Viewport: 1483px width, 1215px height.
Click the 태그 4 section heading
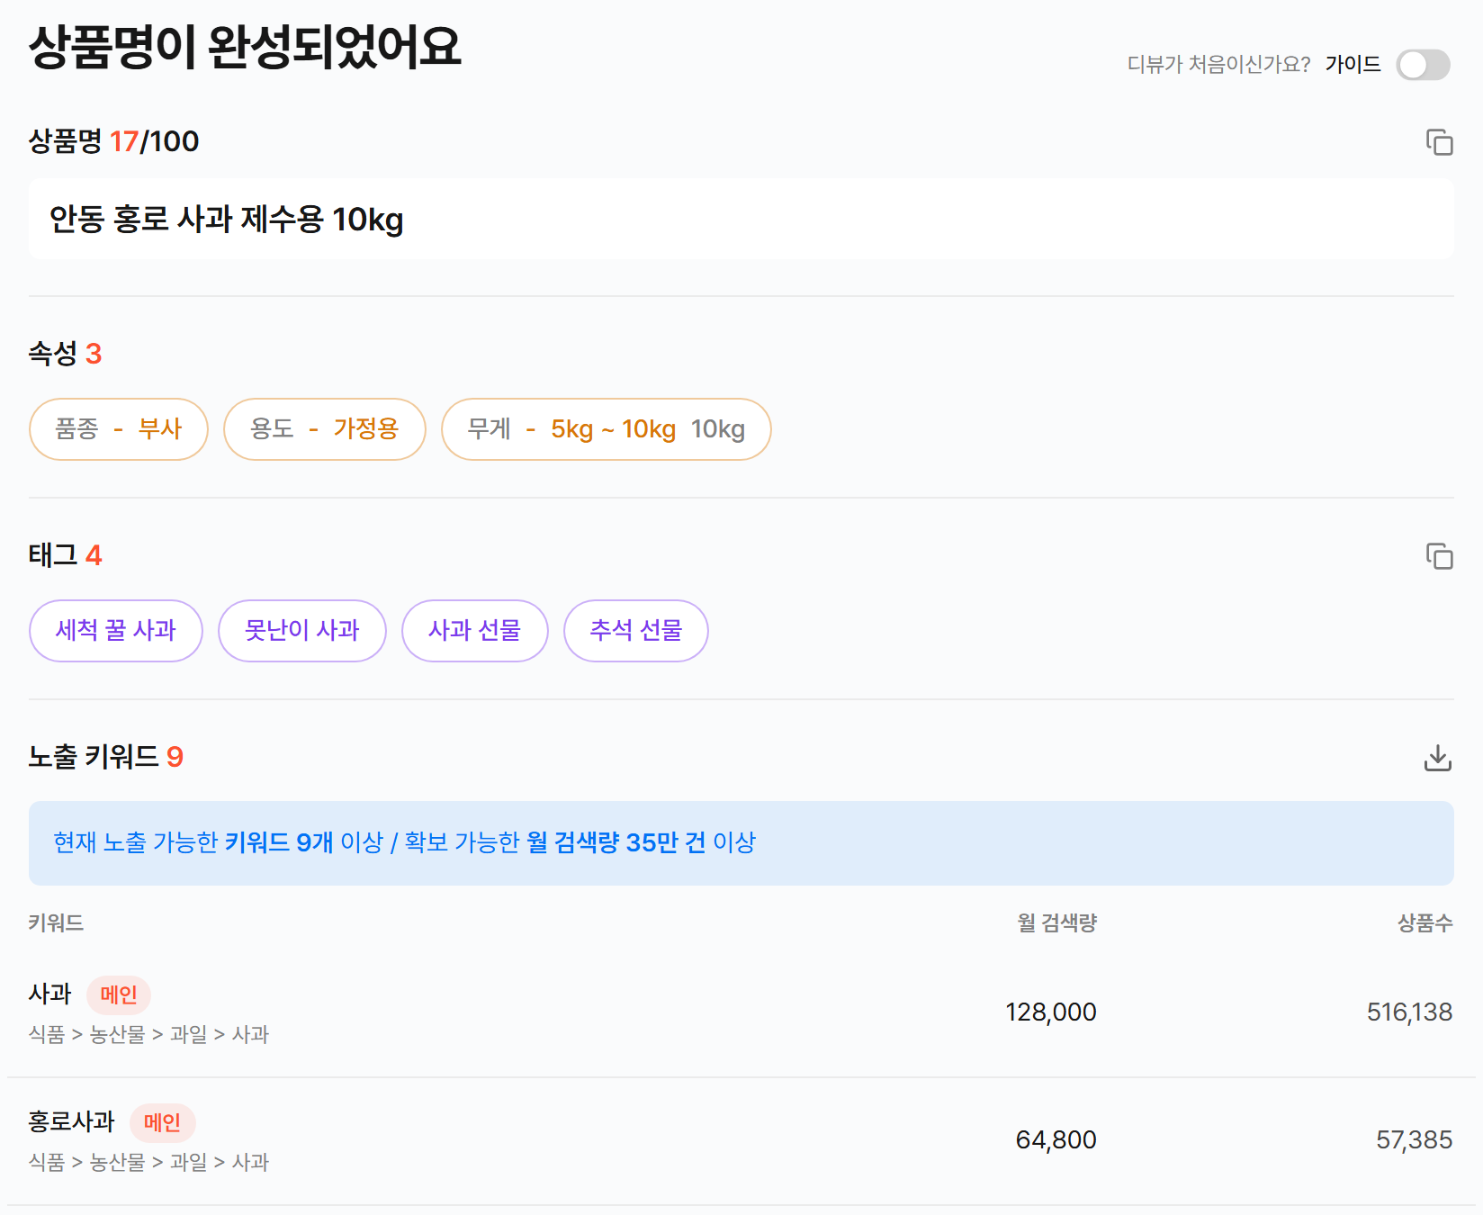tap(65, 555)
